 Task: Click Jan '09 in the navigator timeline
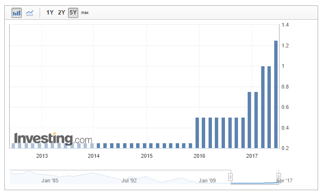point(207,180)
